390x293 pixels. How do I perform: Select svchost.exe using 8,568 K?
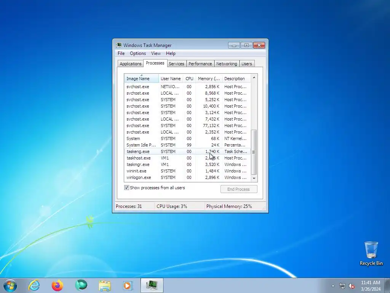pos(187,93)
